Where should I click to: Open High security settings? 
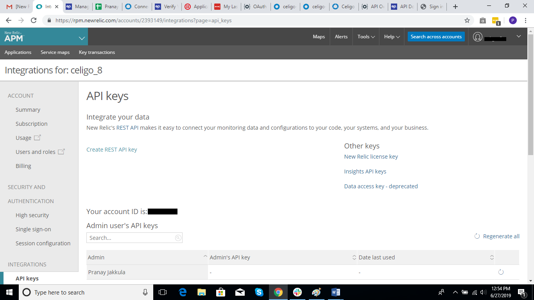(32, 215)
